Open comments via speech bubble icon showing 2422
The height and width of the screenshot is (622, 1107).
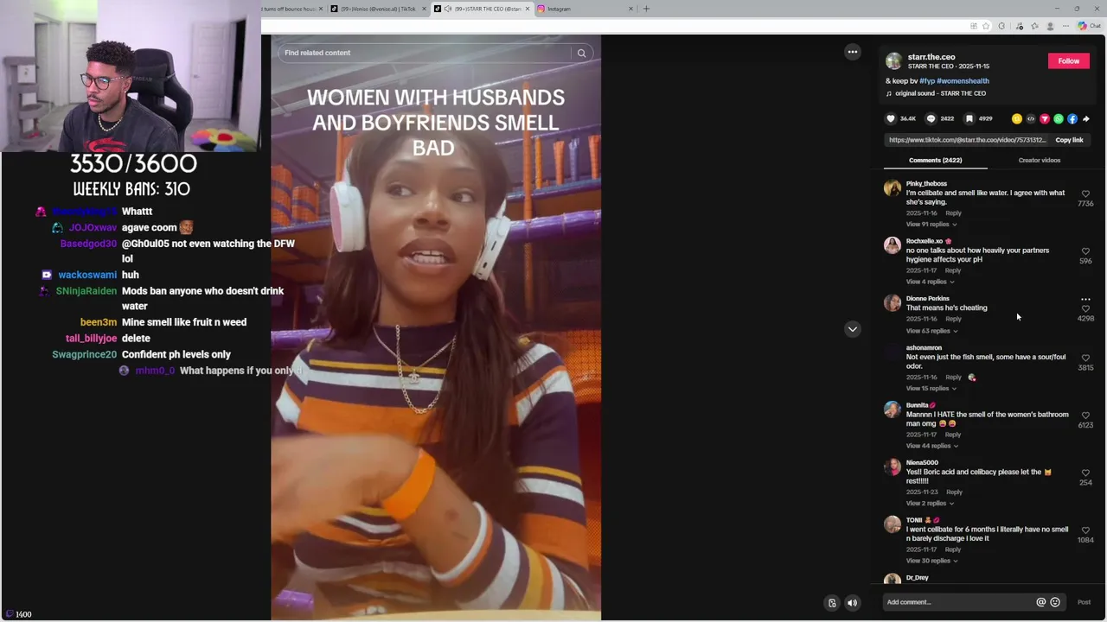coord(931,118)
